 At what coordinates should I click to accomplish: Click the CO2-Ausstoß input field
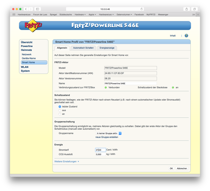coord(100,155)
